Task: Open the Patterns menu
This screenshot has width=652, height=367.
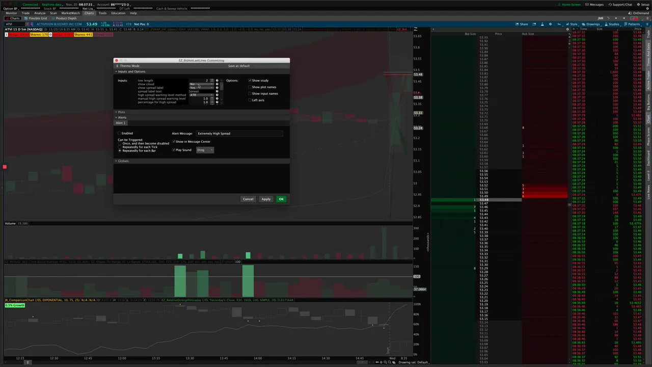Action: (632, 24)
